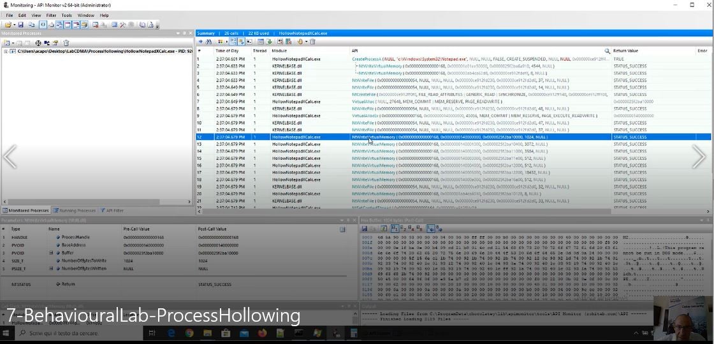Open the Edit menu
This screenshot has height=344, width=714.
pyautogui.click(x=22, y=15)
